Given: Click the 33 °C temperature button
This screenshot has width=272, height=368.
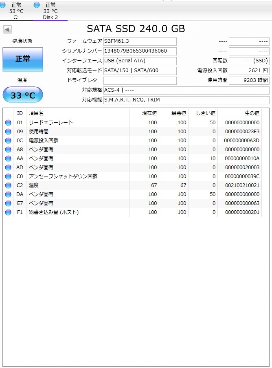Looking at the screenshot, I should point(23,95).
